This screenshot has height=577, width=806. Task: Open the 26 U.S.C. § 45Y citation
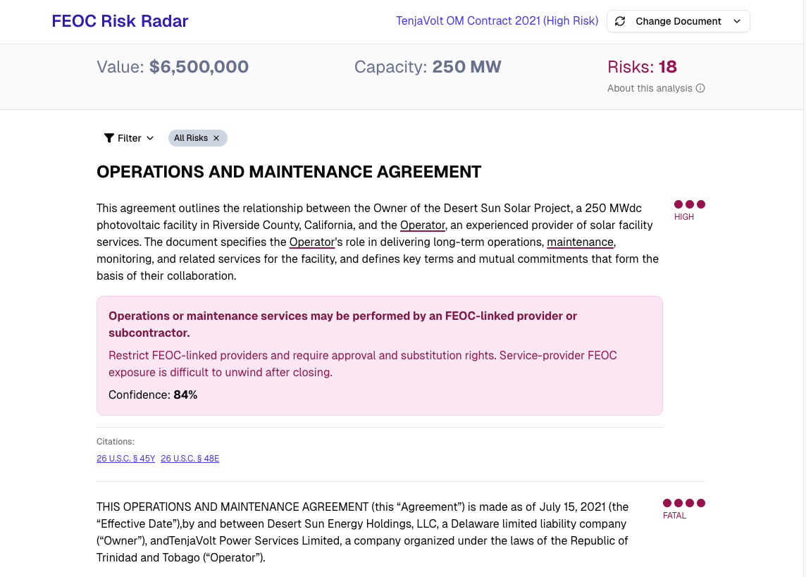125,458
